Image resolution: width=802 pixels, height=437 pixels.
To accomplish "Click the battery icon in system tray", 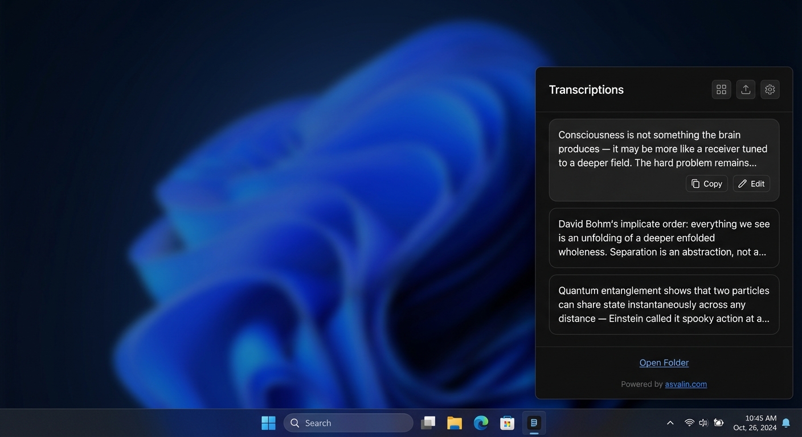I will pyautogui.click(x=719, y=423).
